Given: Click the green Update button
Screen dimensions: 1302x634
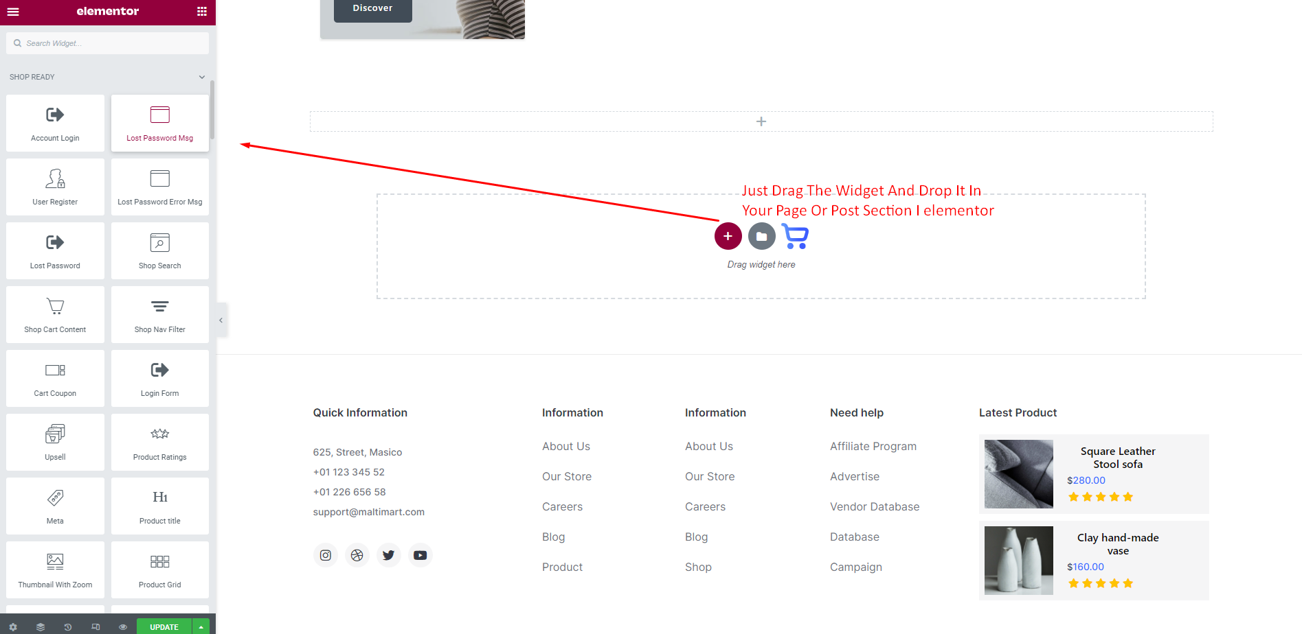Looking at the screenshot, I should click(x=164, y=626).
